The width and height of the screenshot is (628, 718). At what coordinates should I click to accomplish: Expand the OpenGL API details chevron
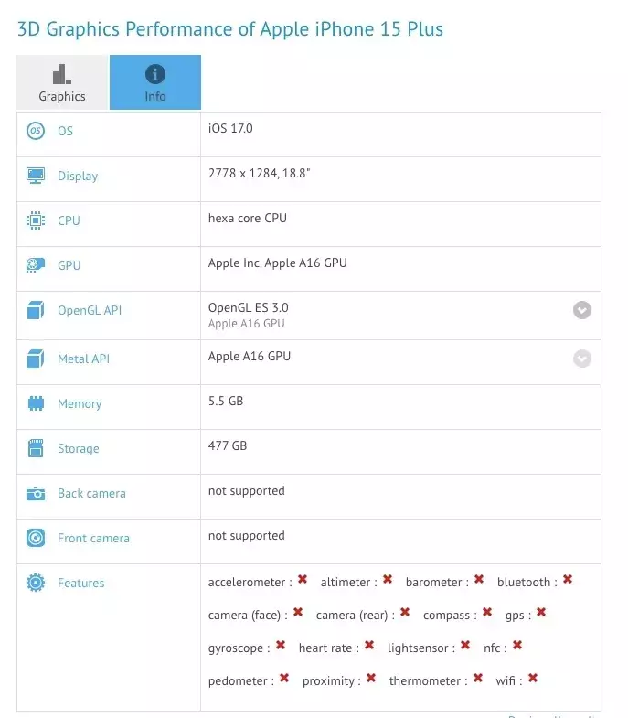582,310
